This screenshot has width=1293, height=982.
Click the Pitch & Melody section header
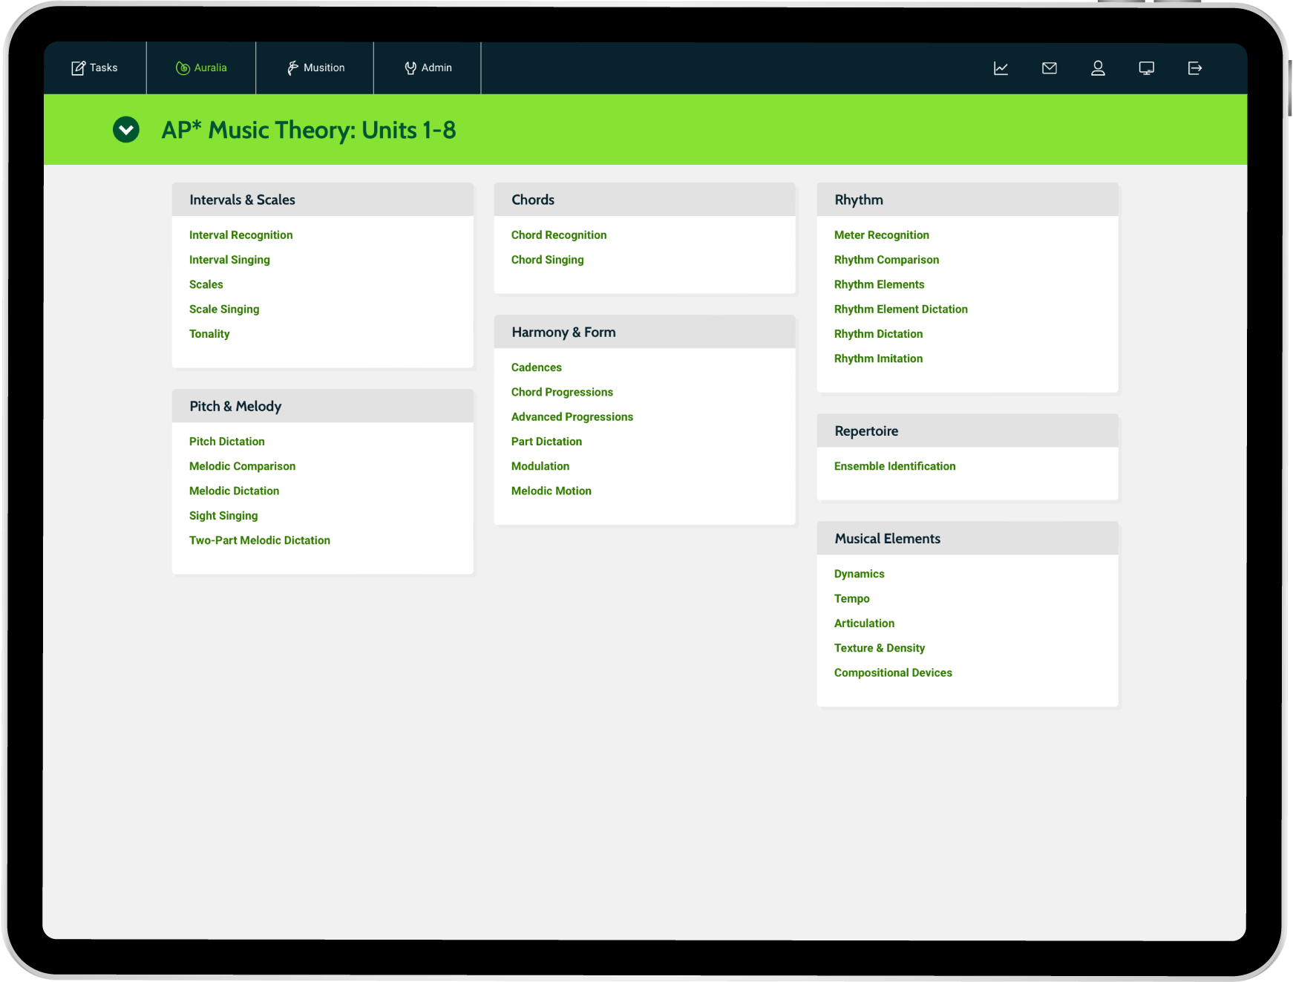click(235, 406)
